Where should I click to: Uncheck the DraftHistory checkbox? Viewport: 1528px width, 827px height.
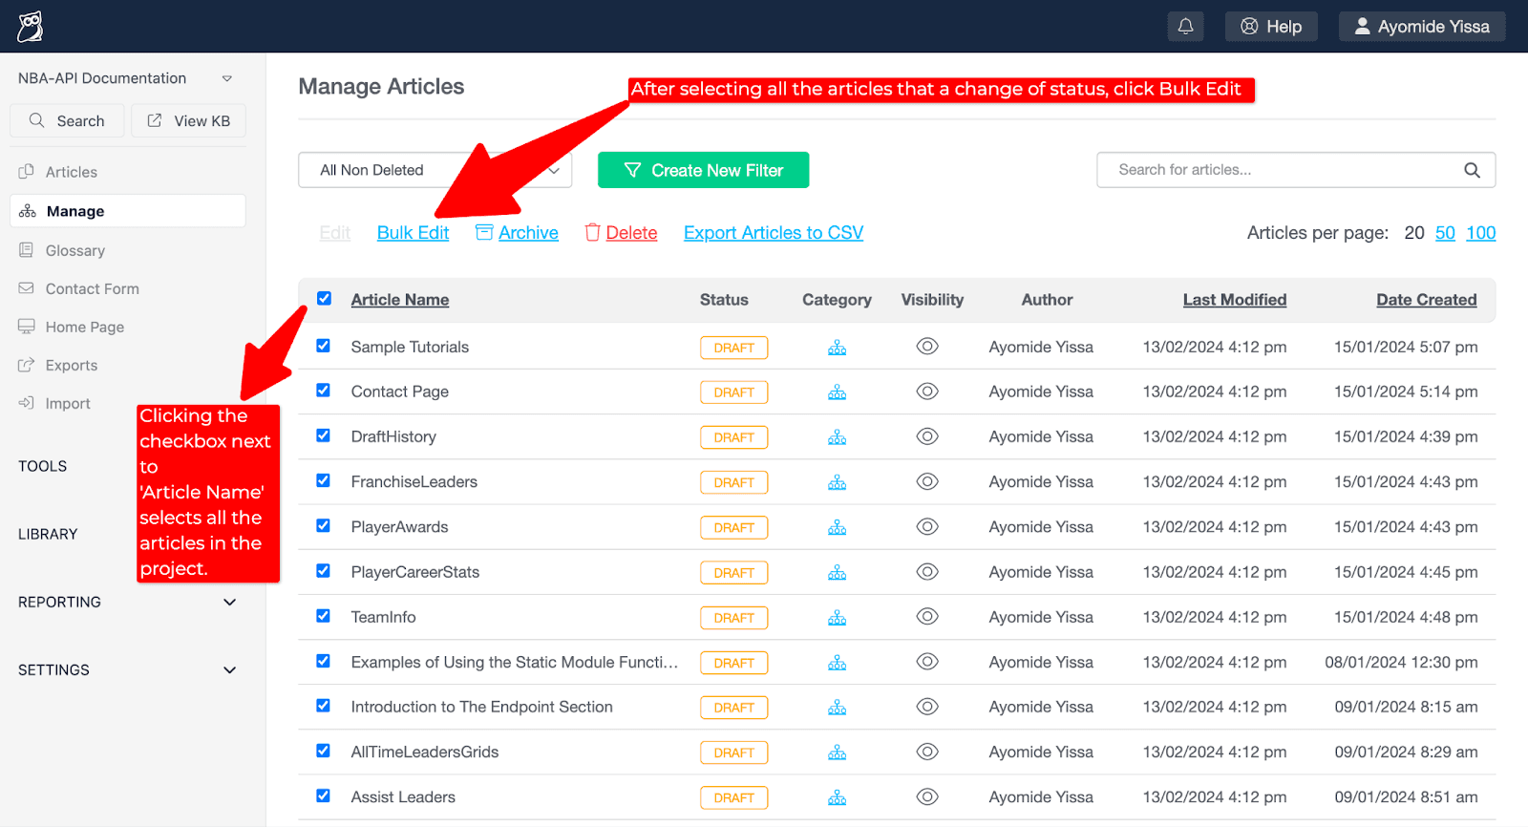point(324,435)
